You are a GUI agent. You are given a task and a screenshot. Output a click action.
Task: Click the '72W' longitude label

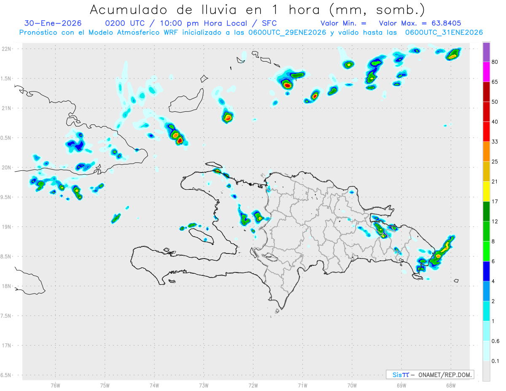pyautogui.click(x=253, y=386)
